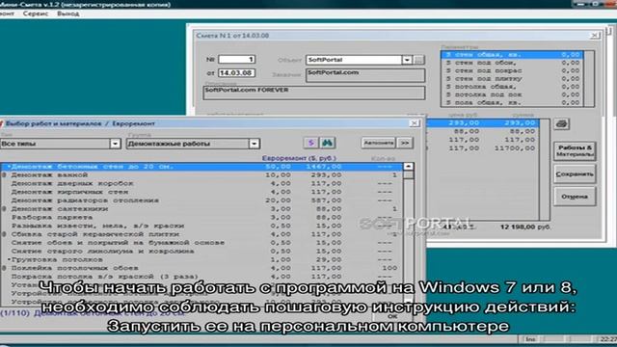Click the ellipsis button beside SoftPortal object

[x=419, y=60]
